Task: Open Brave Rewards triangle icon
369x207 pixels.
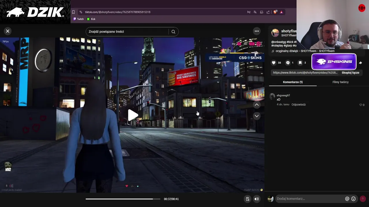Action: pyautogui.click(x=281, y=12)
